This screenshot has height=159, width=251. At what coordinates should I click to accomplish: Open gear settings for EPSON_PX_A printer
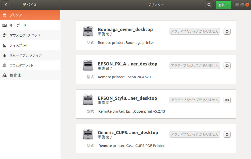pos(227,66)
